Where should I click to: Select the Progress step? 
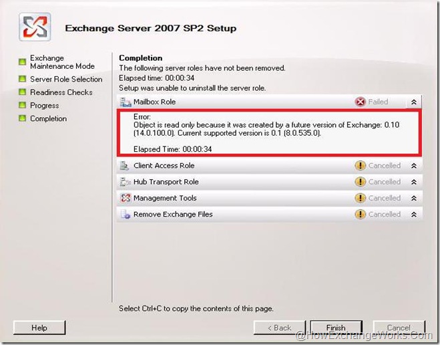click(45, 106)
